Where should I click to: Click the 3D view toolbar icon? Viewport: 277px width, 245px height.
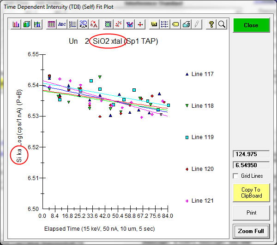click(84, 24)
